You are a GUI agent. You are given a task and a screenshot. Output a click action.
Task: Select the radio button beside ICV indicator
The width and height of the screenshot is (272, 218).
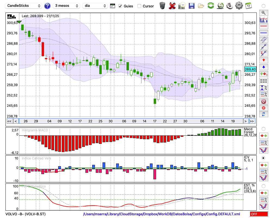click(263, 158)
